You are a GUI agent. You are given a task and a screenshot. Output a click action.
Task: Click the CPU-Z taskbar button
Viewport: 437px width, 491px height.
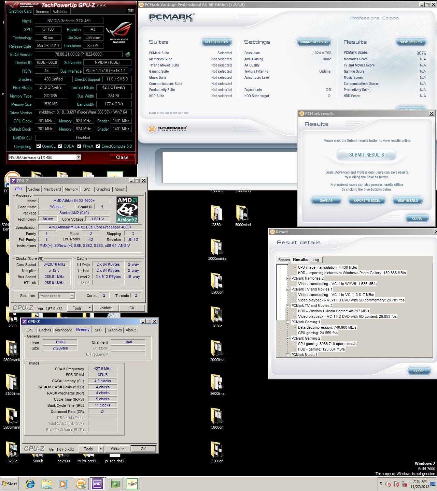coord(97,483)
